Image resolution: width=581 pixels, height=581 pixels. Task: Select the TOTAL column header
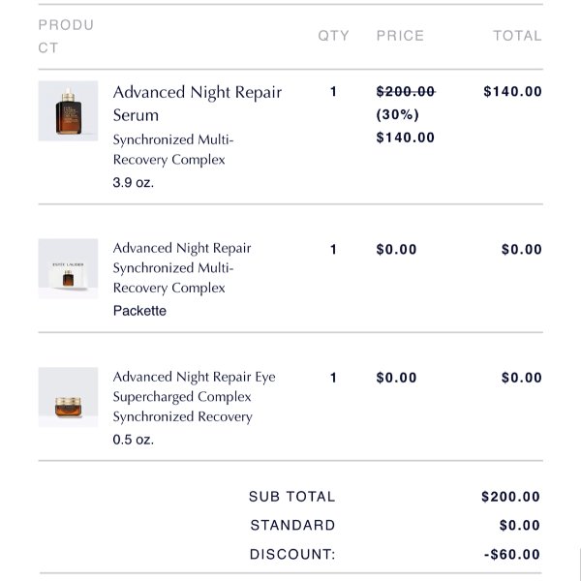[517, 36]
